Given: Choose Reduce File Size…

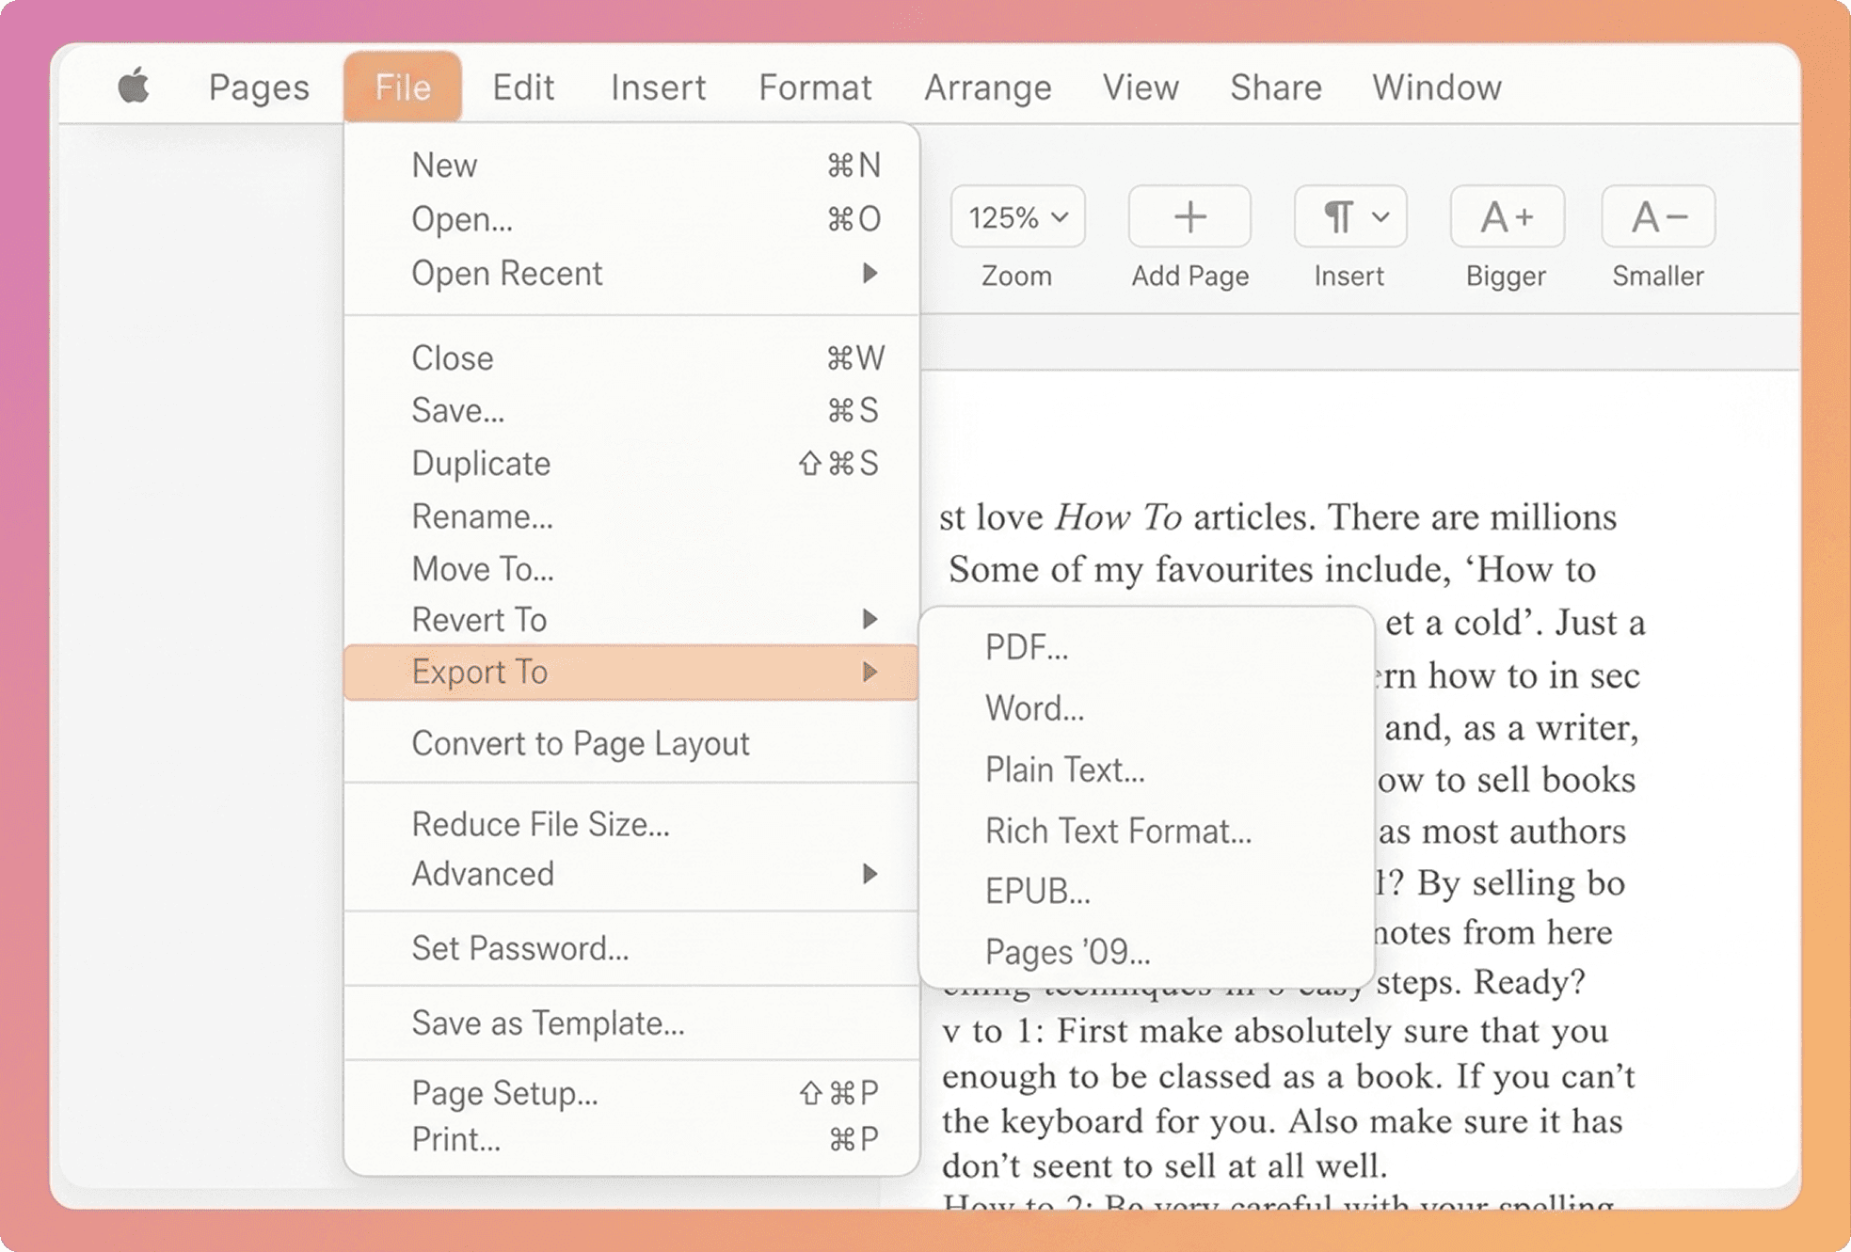Looking at the screenshot, I should [631, 824].
